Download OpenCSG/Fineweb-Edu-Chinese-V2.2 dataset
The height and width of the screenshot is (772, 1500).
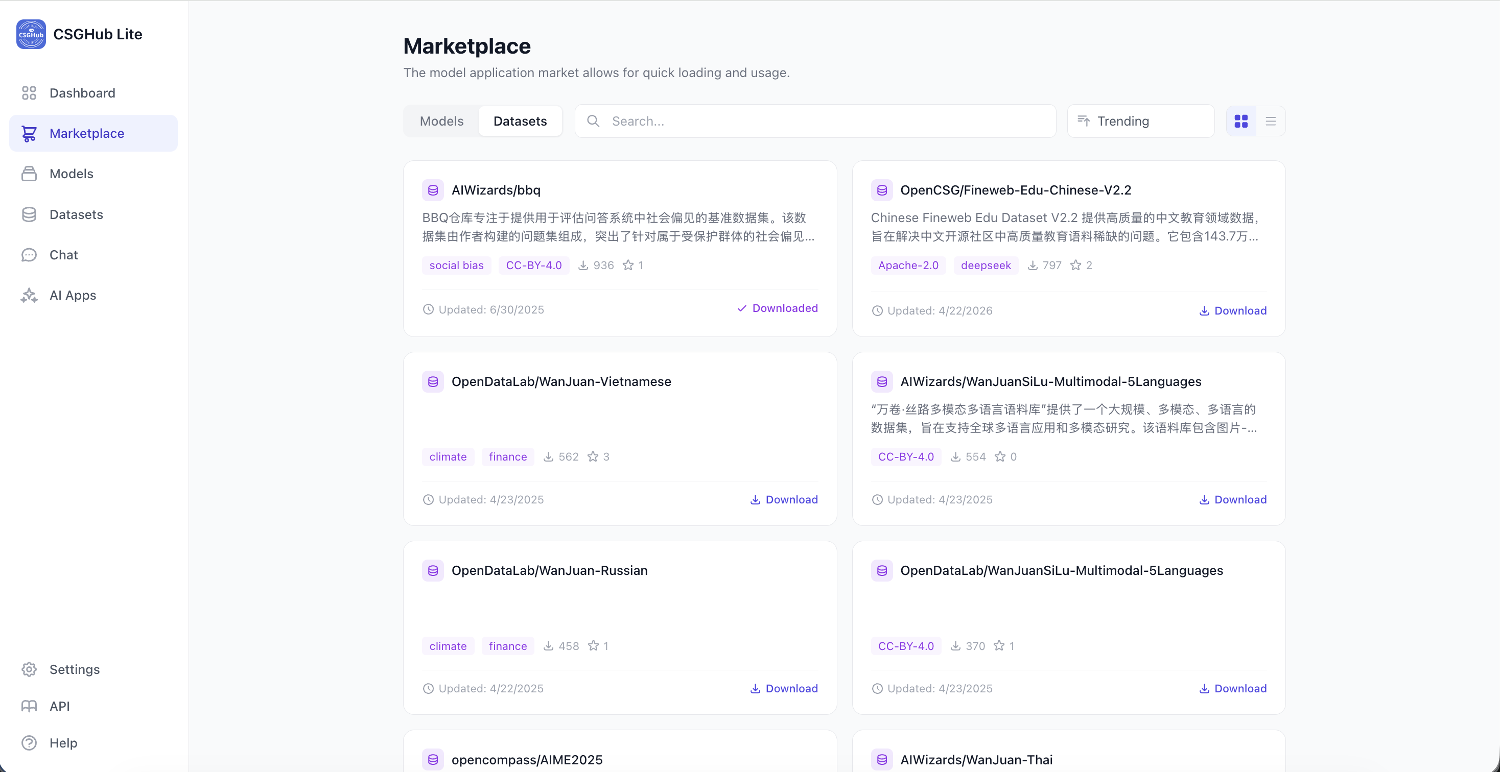[x=1233, y=310]
